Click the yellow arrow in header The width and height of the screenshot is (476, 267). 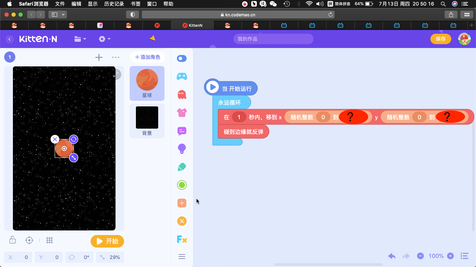(x=152, y=38)
